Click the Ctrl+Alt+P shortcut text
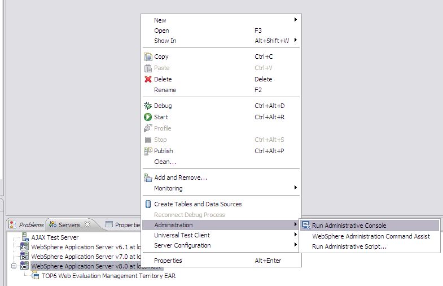 (269, 151)
